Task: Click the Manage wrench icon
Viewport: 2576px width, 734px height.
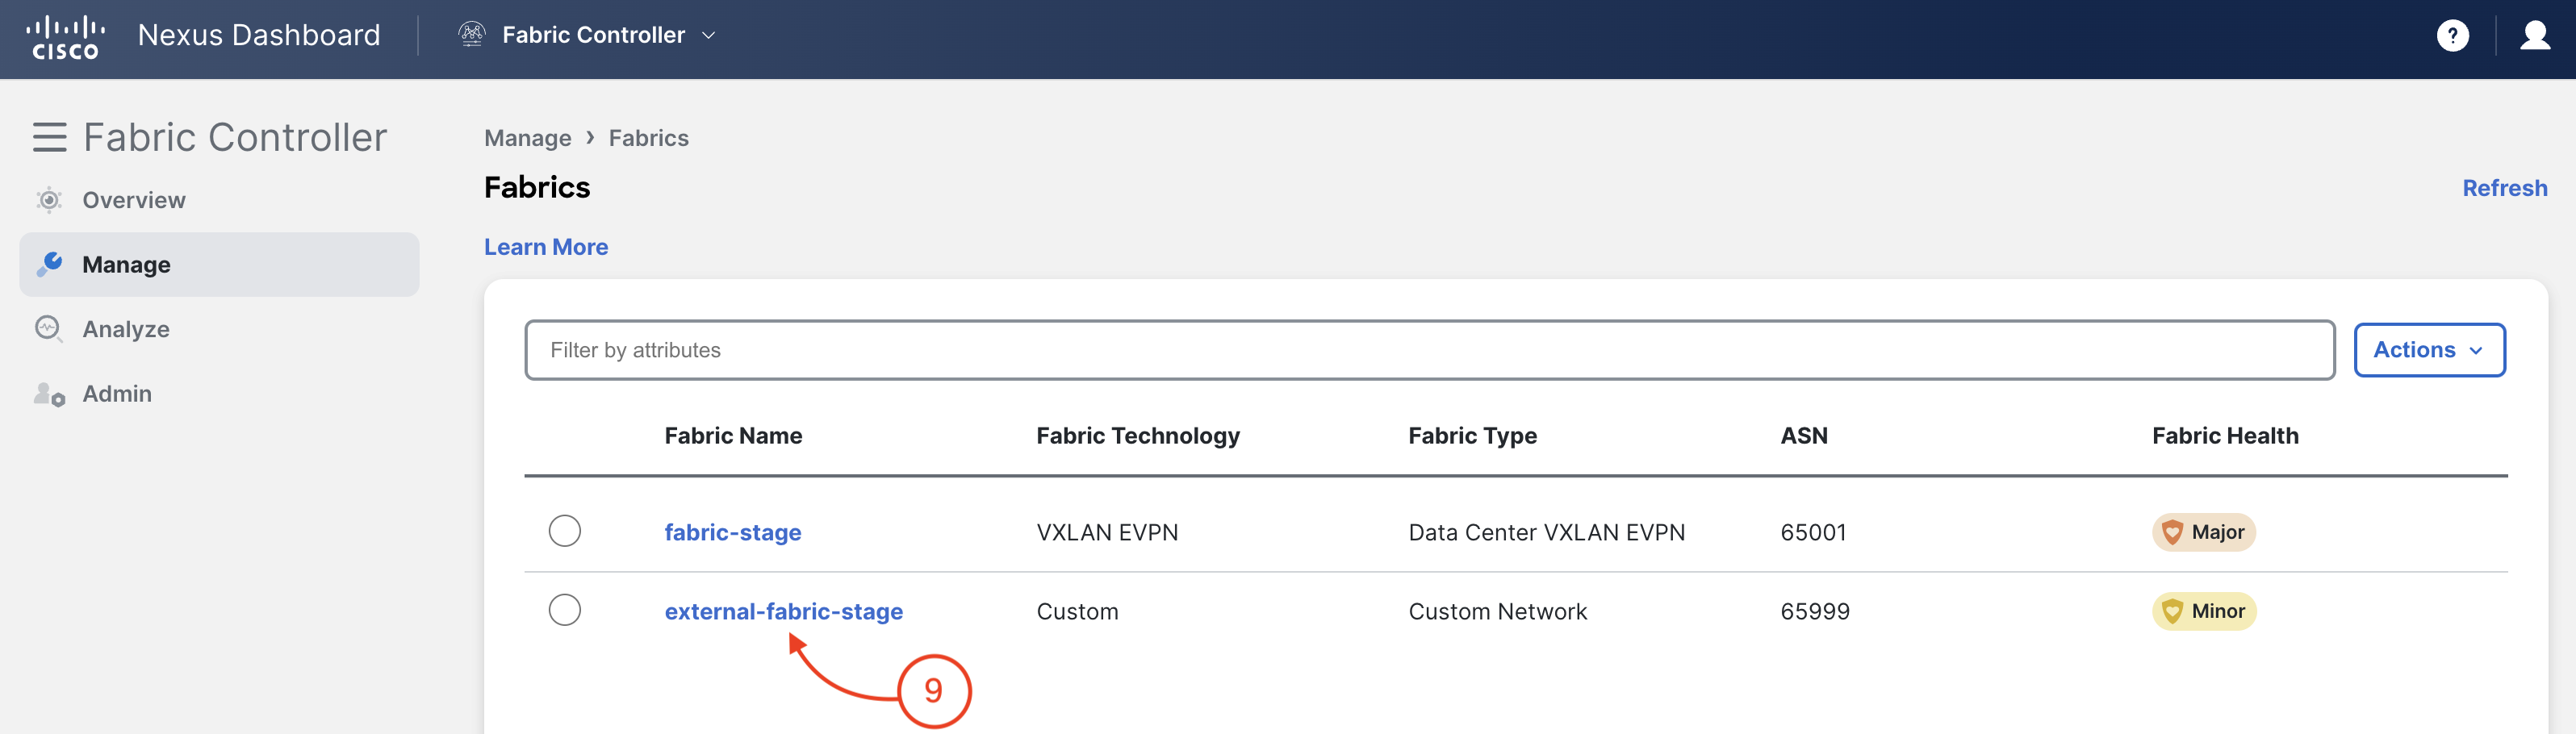Action: tap(49, 264)
